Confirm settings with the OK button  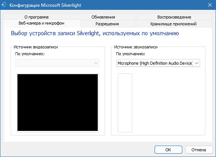point(168,150)
